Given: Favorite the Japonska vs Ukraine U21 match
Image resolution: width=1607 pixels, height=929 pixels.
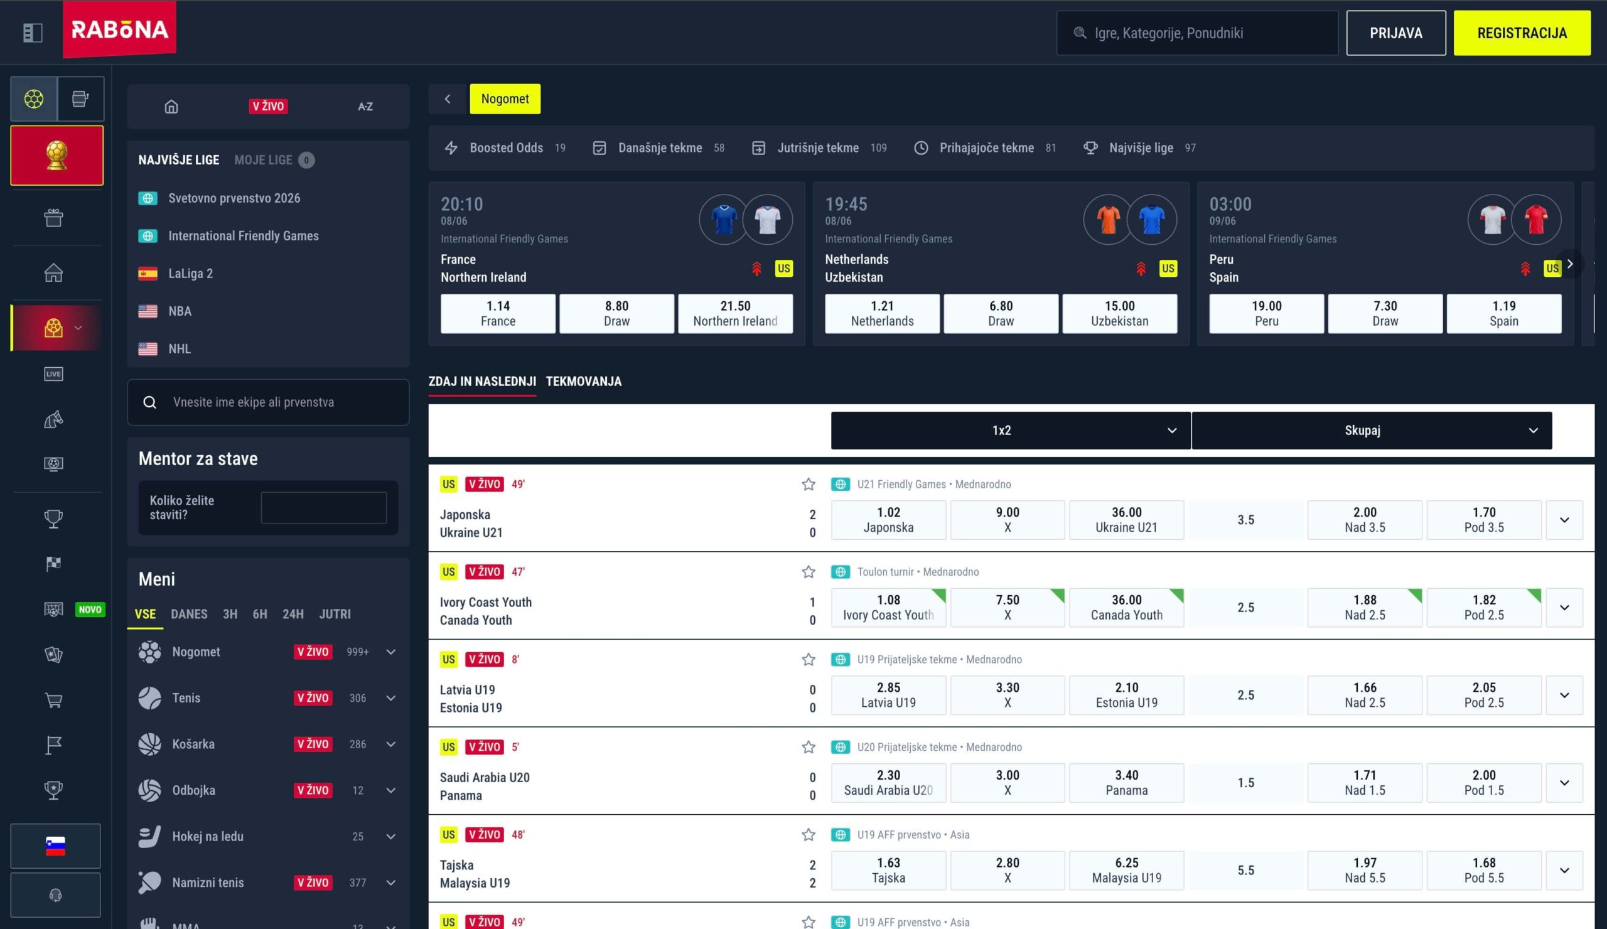Looking at the screenshot, I should pos(809,484).
